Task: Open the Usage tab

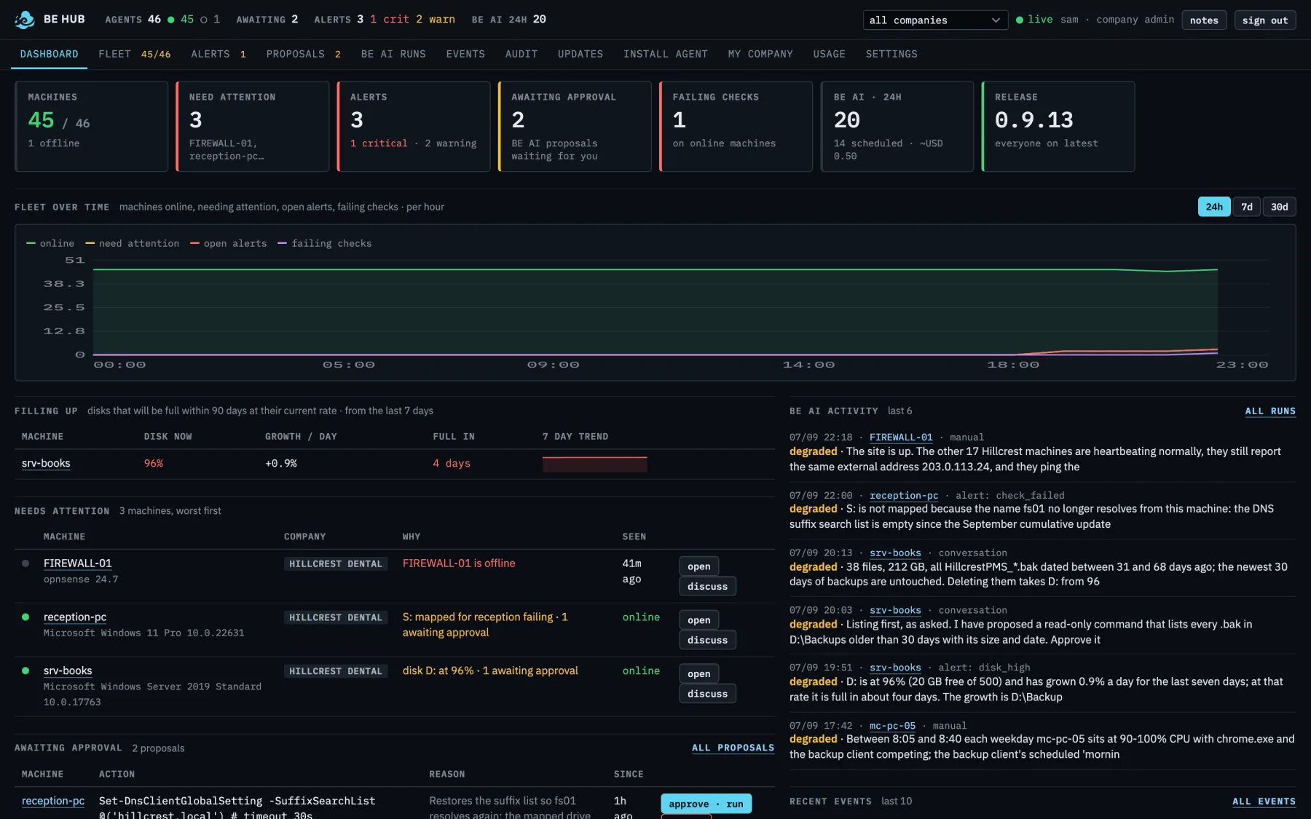Action: [x=829, y=54]
